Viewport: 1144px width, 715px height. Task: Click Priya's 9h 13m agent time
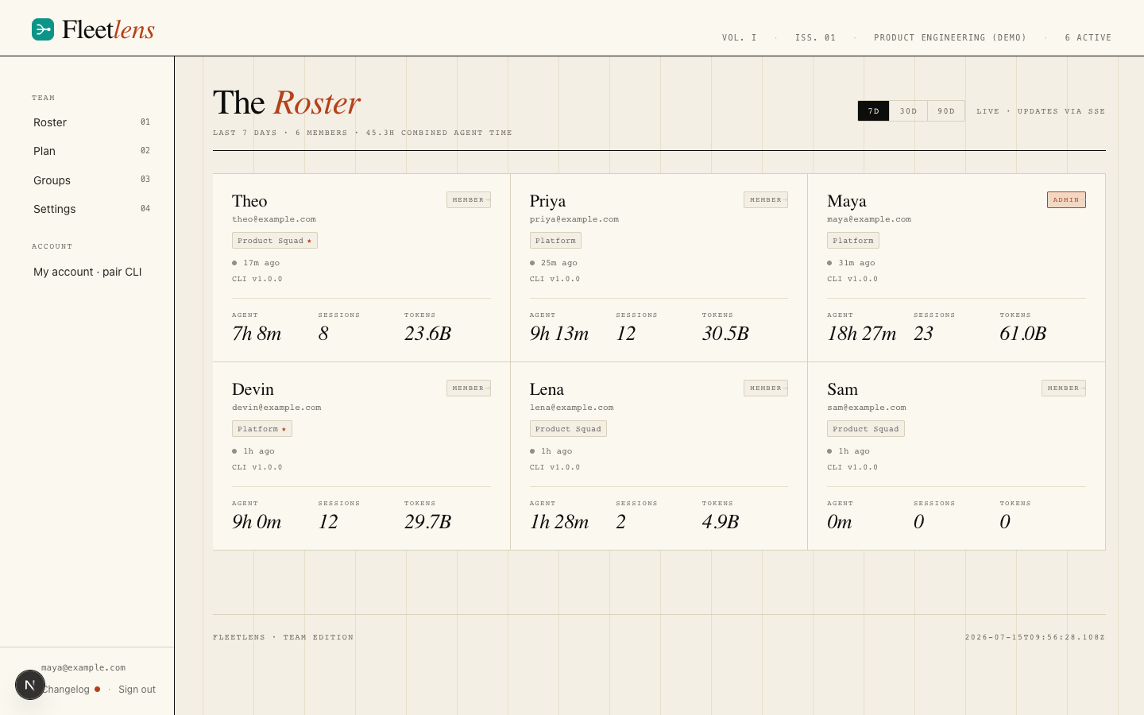pyautogui.click(x=559, y=334)
